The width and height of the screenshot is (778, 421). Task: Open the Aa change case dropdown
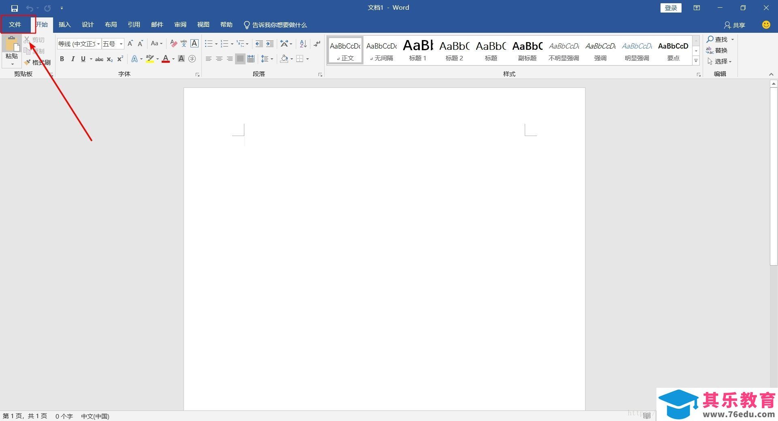tap(156, 43)
